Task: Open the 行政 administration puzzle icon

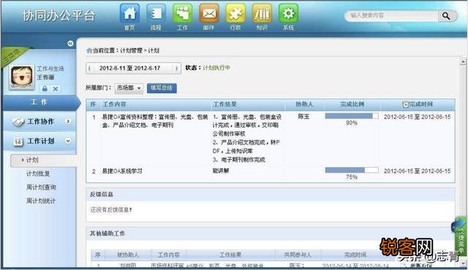Action: pos(235,14)
